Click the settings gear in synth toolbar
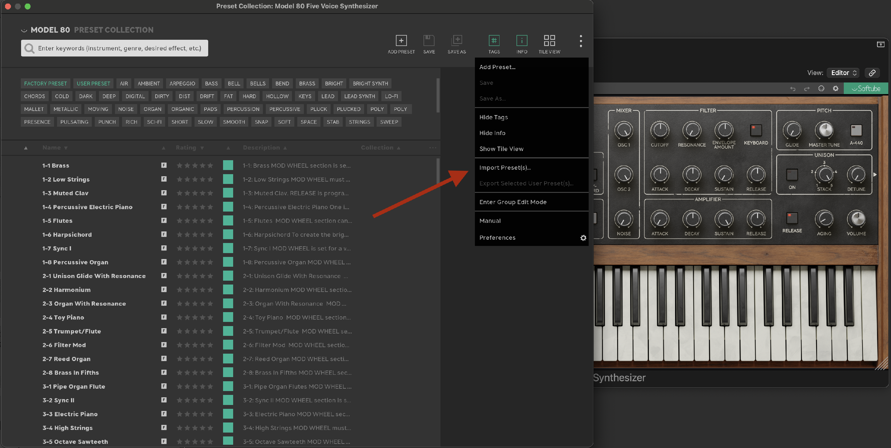This screenshot has height=448, width=891. tap(835, 88)
